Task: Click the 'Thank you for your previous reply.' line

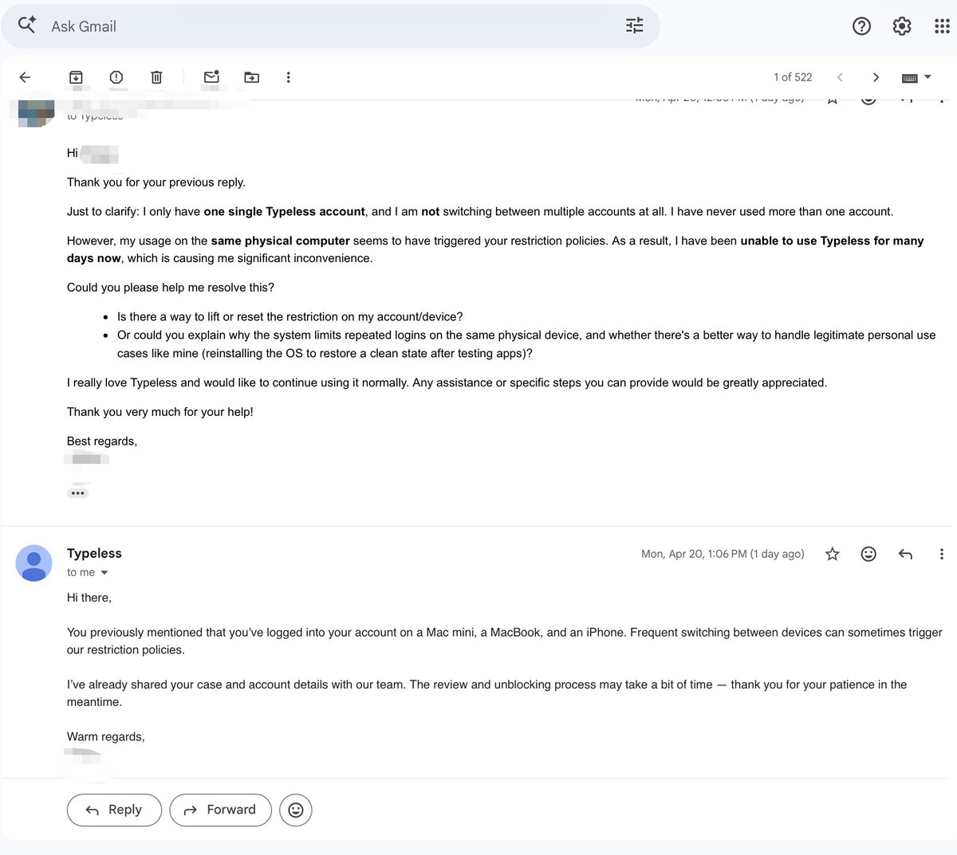Action: coord(156,182)
